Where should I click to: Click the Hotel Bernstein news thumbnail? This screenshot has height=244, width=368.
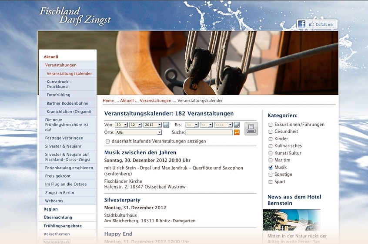point(292,220)
